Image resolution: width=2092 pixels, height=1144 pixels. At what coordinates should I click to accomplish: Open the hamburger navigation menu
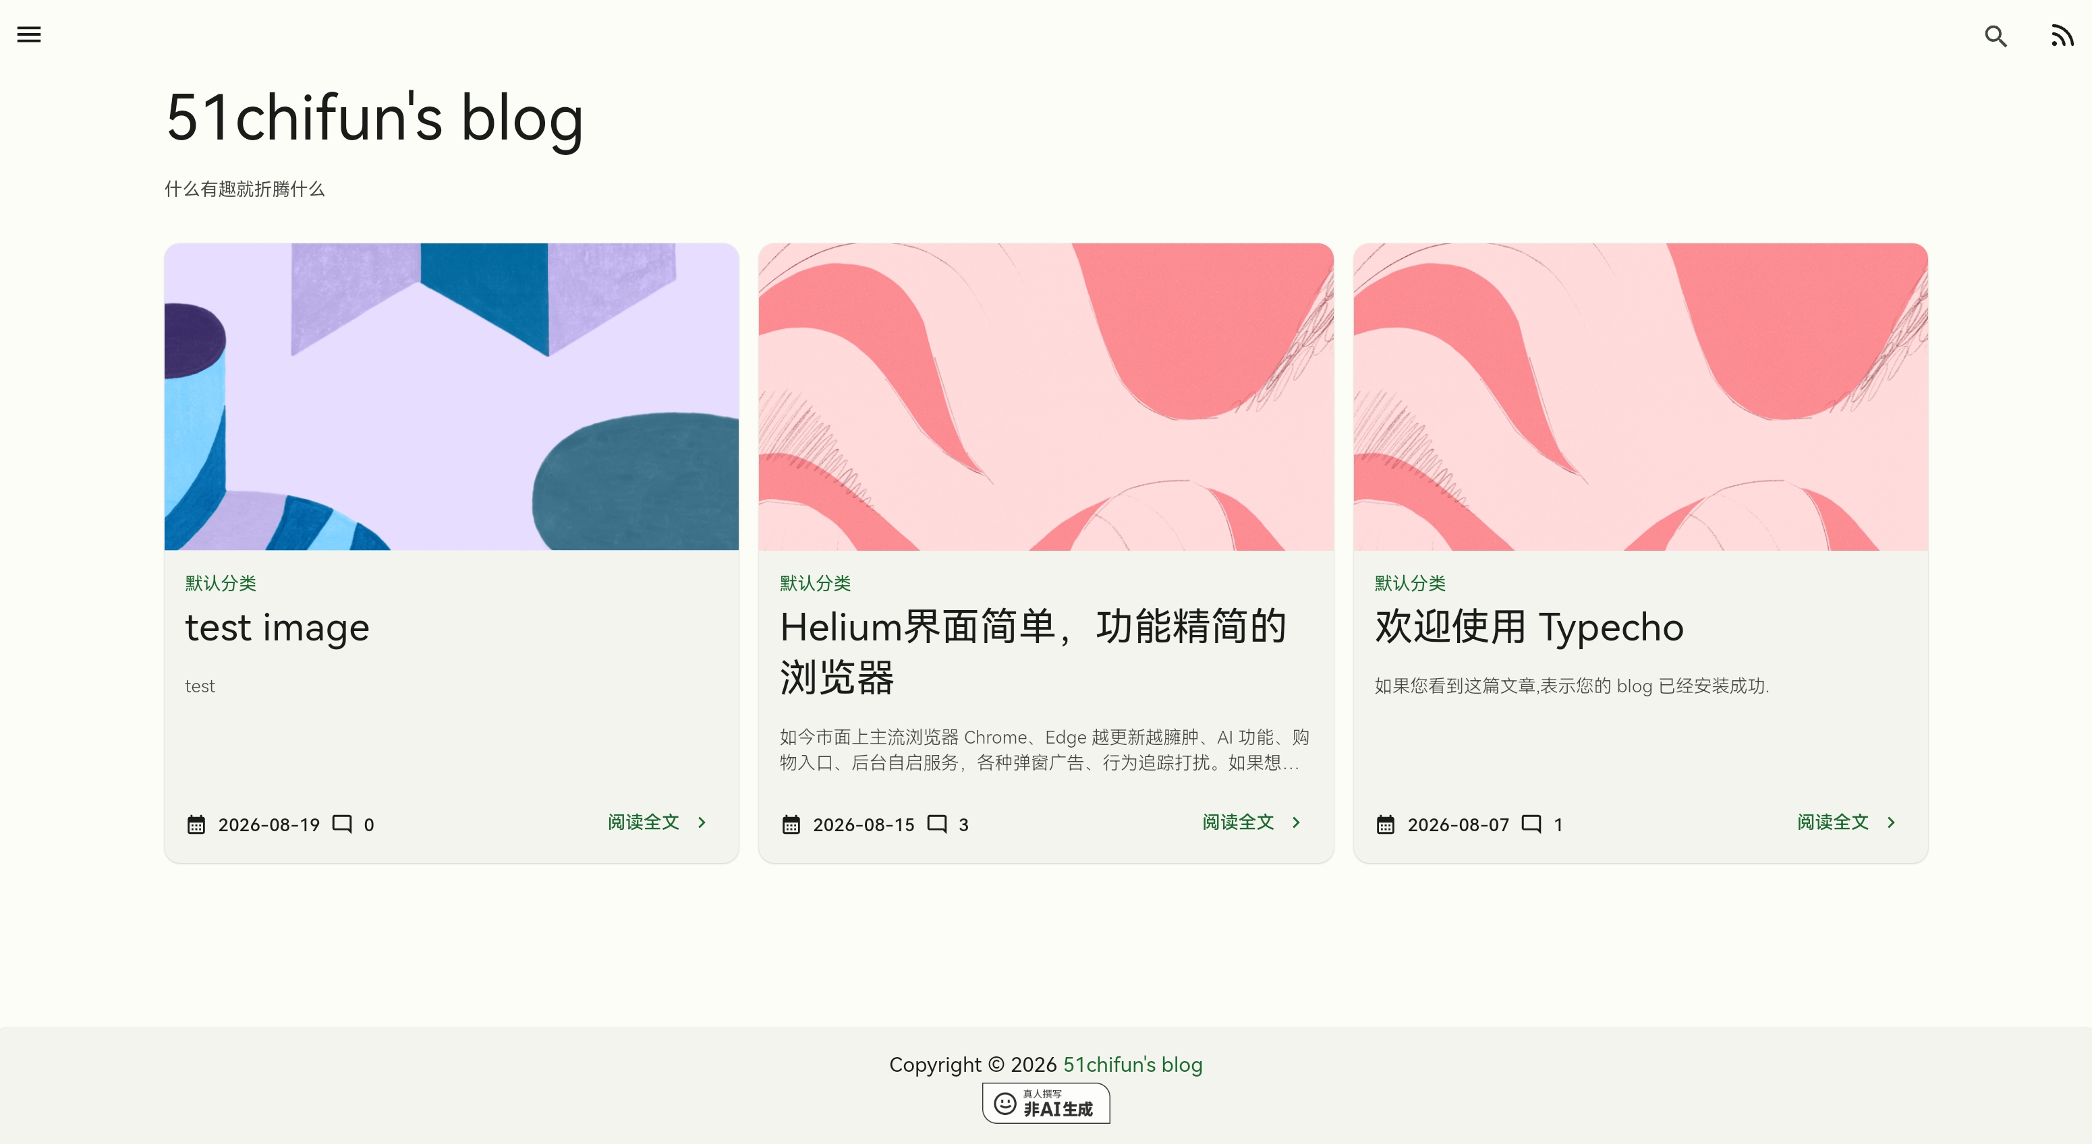pyautogui.click(x=29, y=34)
